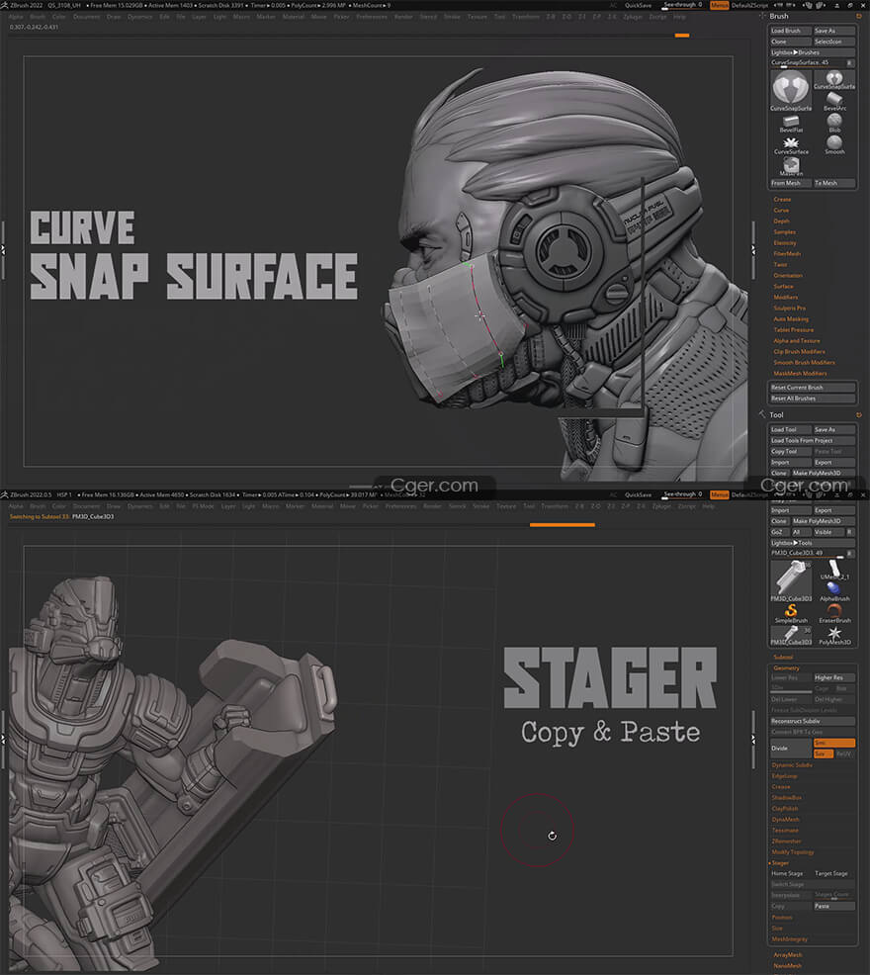Collapse the Stager section

tap(780, 863)
